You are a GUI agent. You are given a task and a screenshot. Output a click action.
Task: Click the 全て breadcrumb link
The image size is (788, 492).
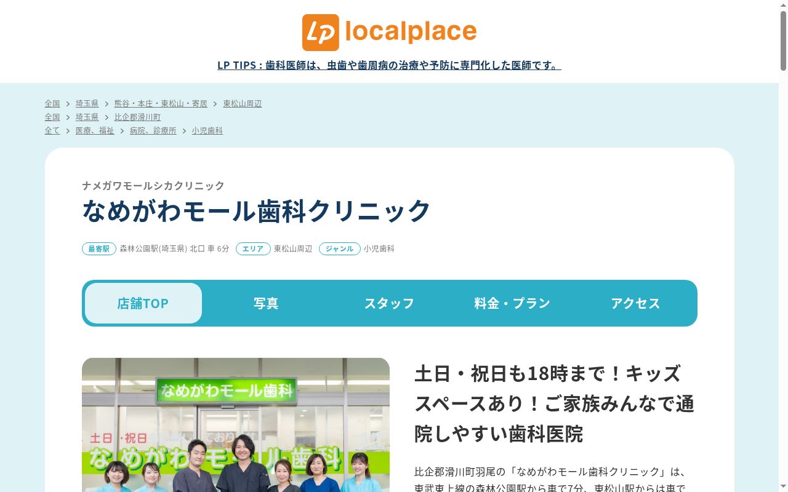coord(52,130)
